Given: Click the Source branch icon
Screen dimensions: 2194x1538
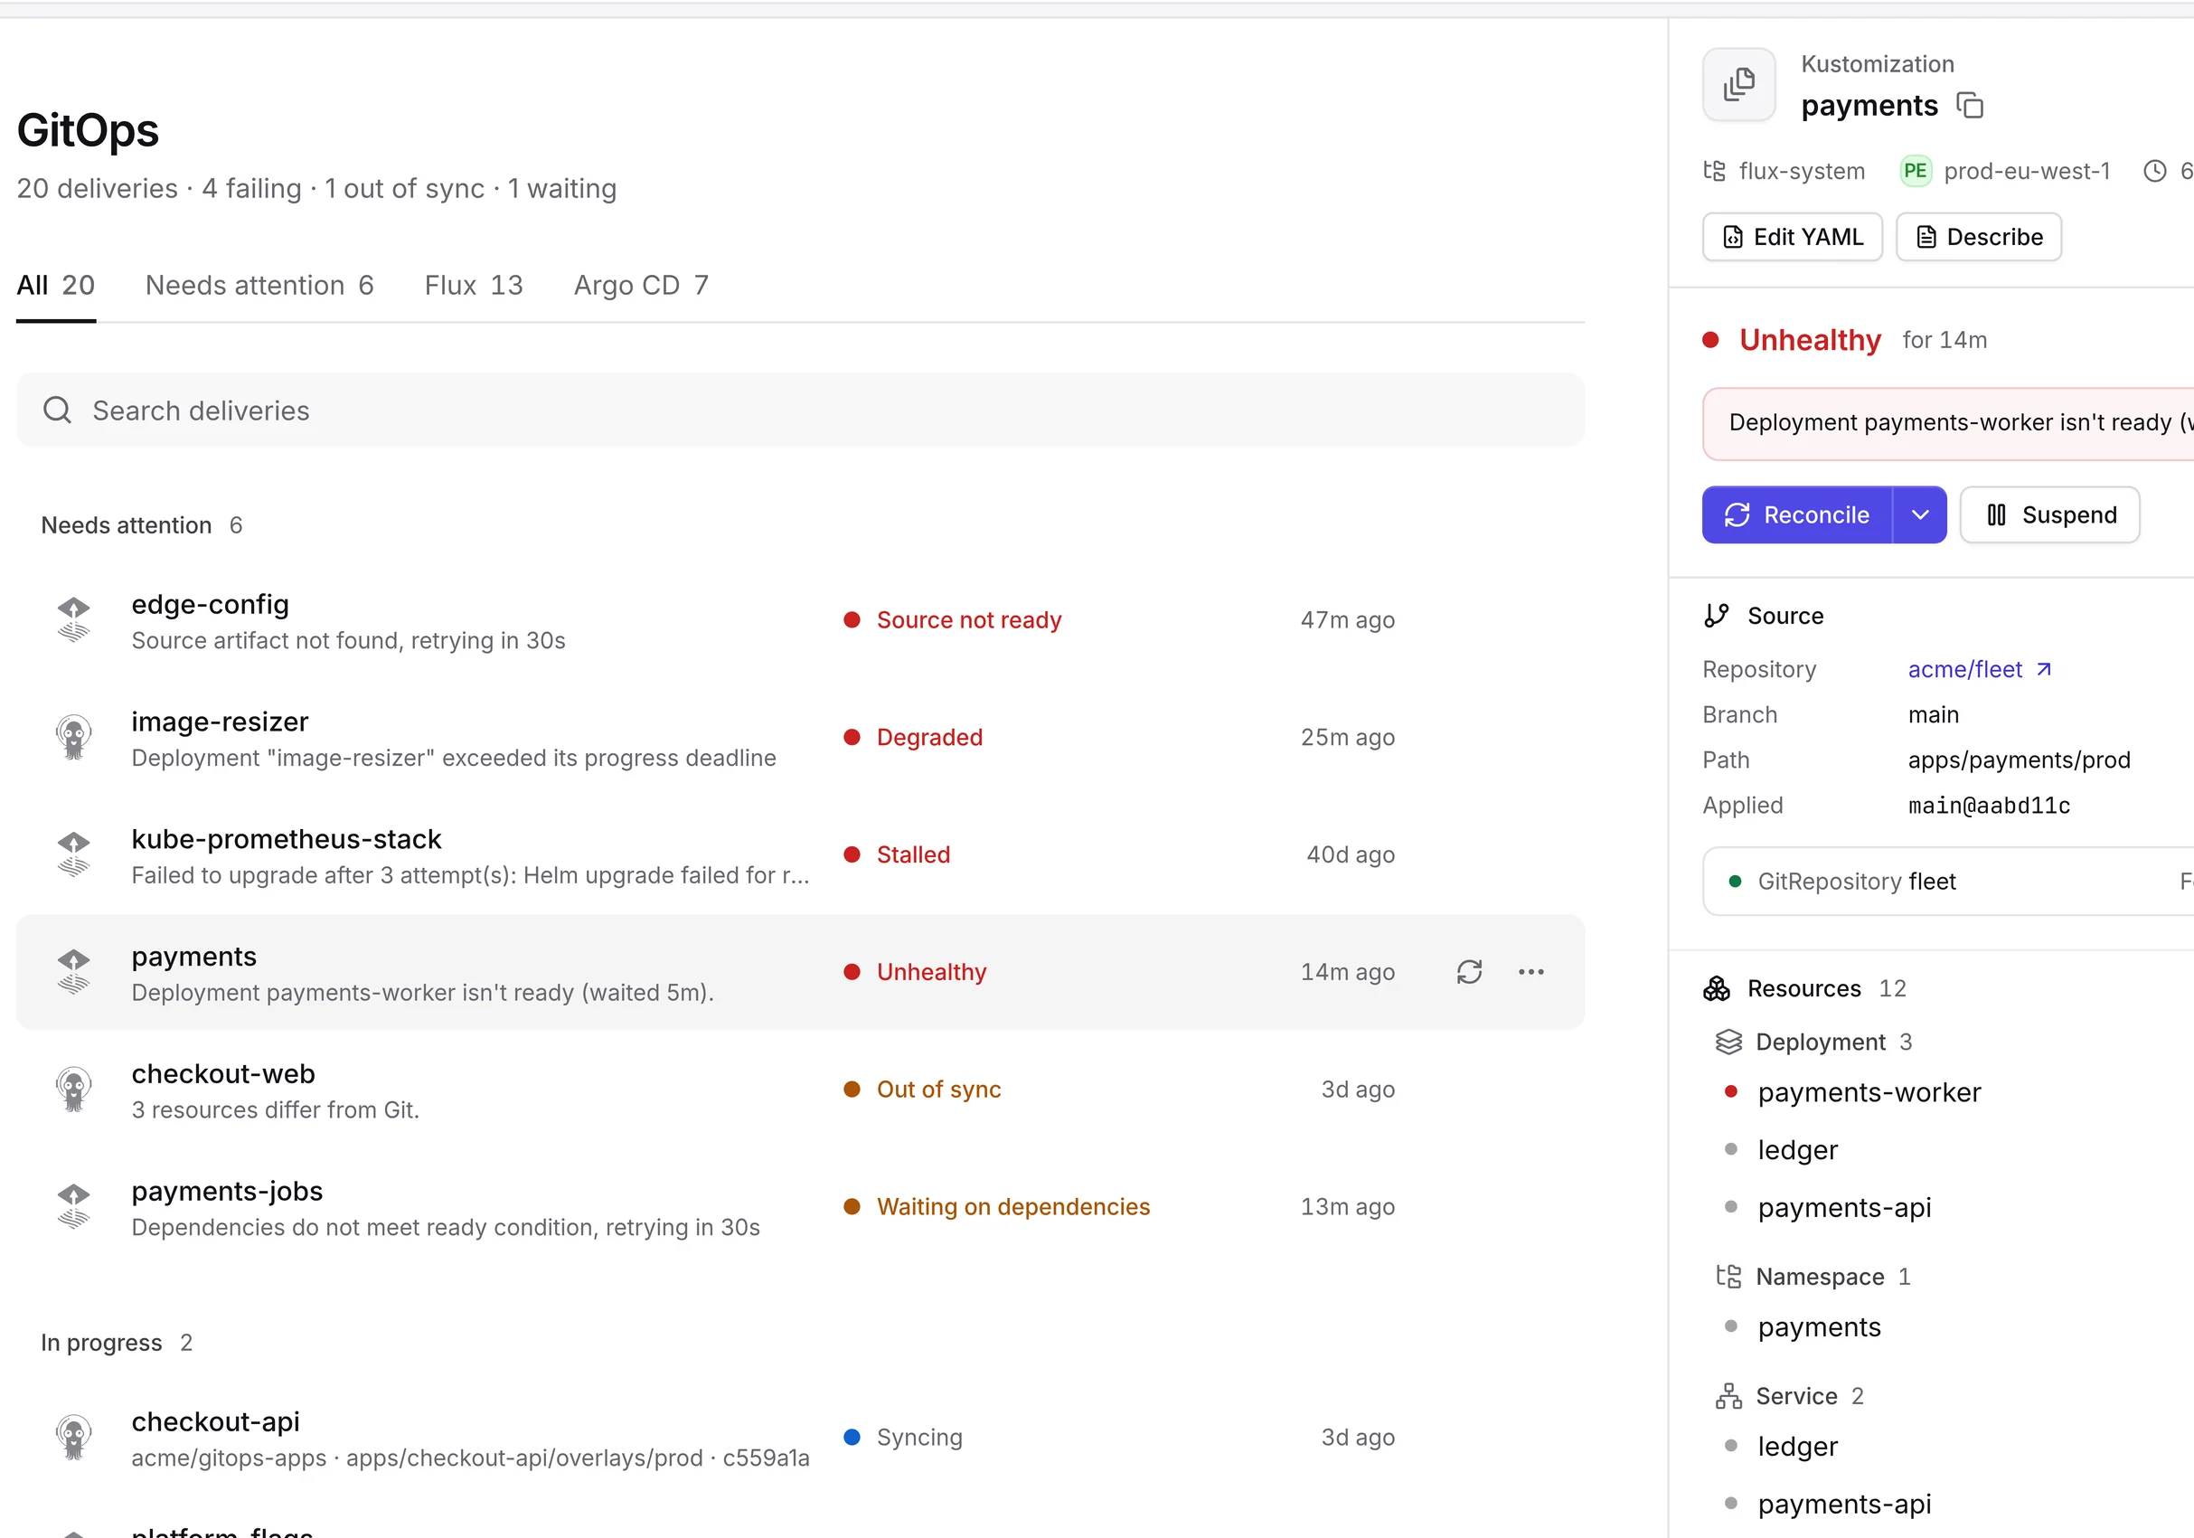Looking at the screenshot, I should coord(1716,616).
